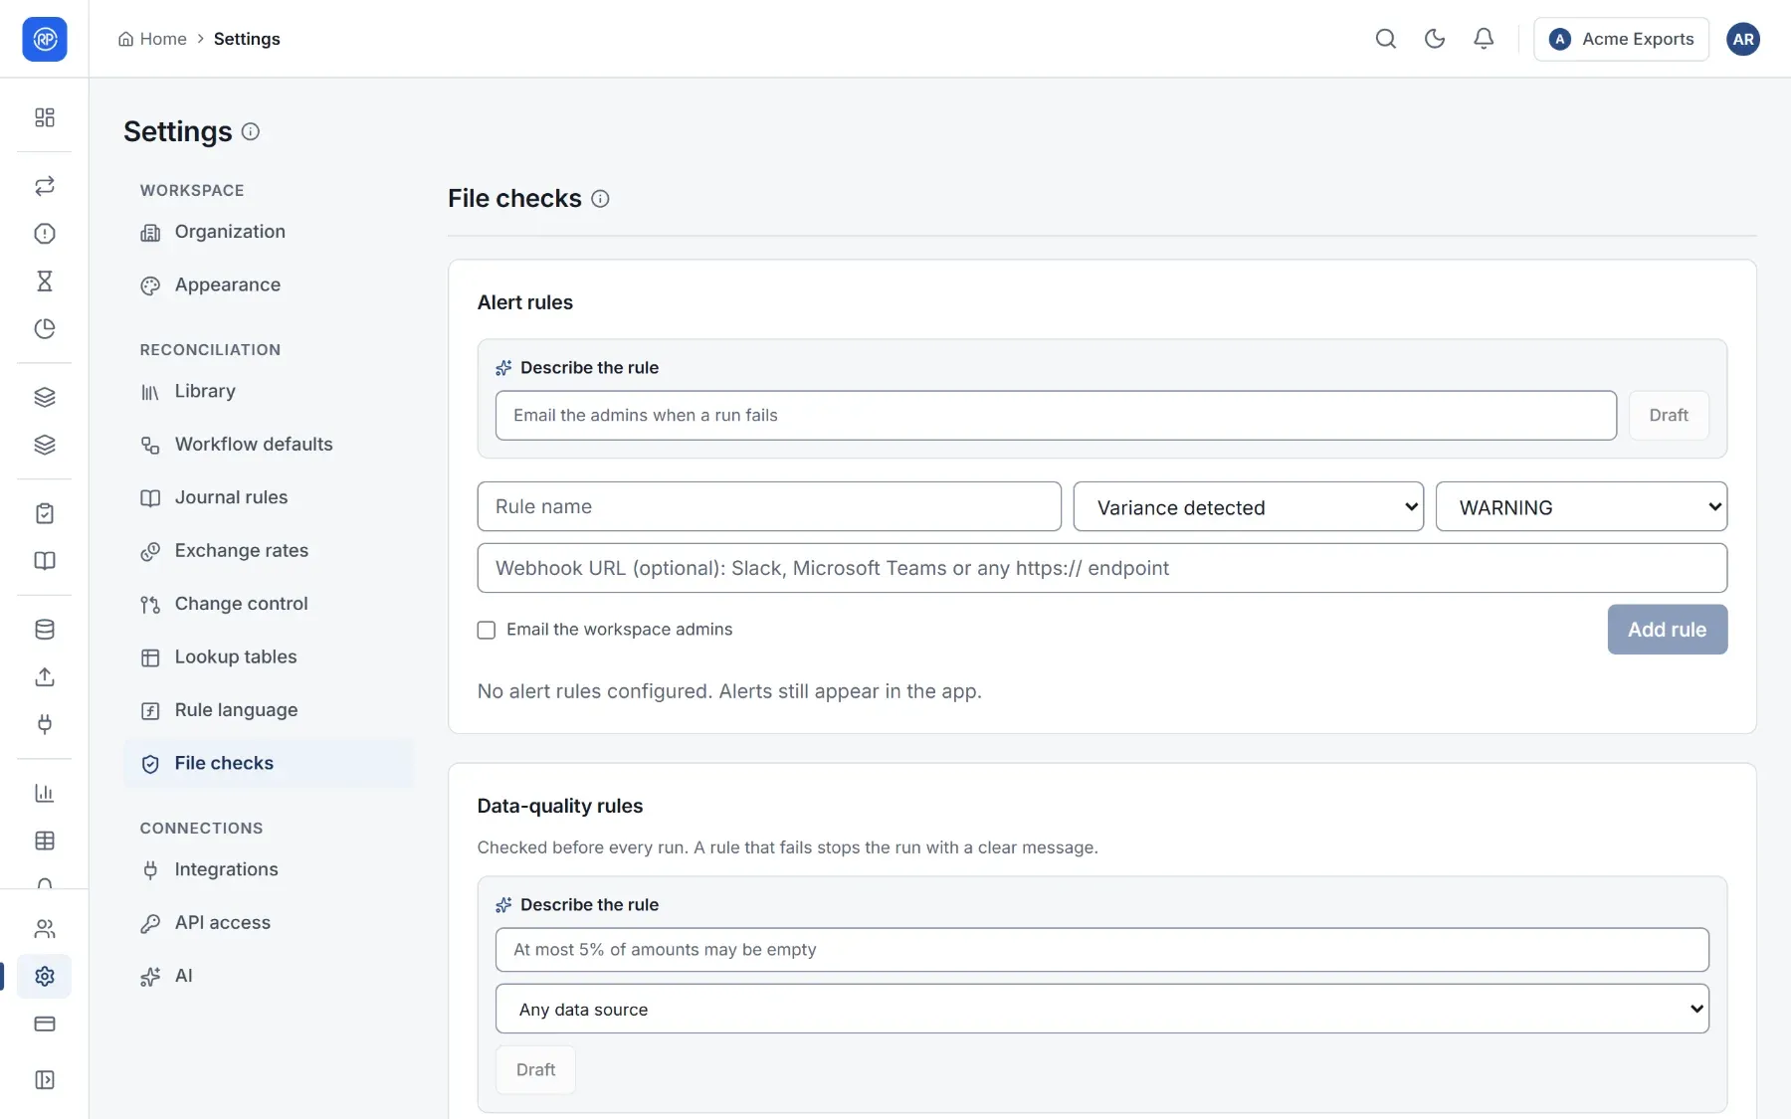The width and height of the screenshot is (1791, 1119).
Task: Click the app logo in top-left corner
Action: point(45,39)
